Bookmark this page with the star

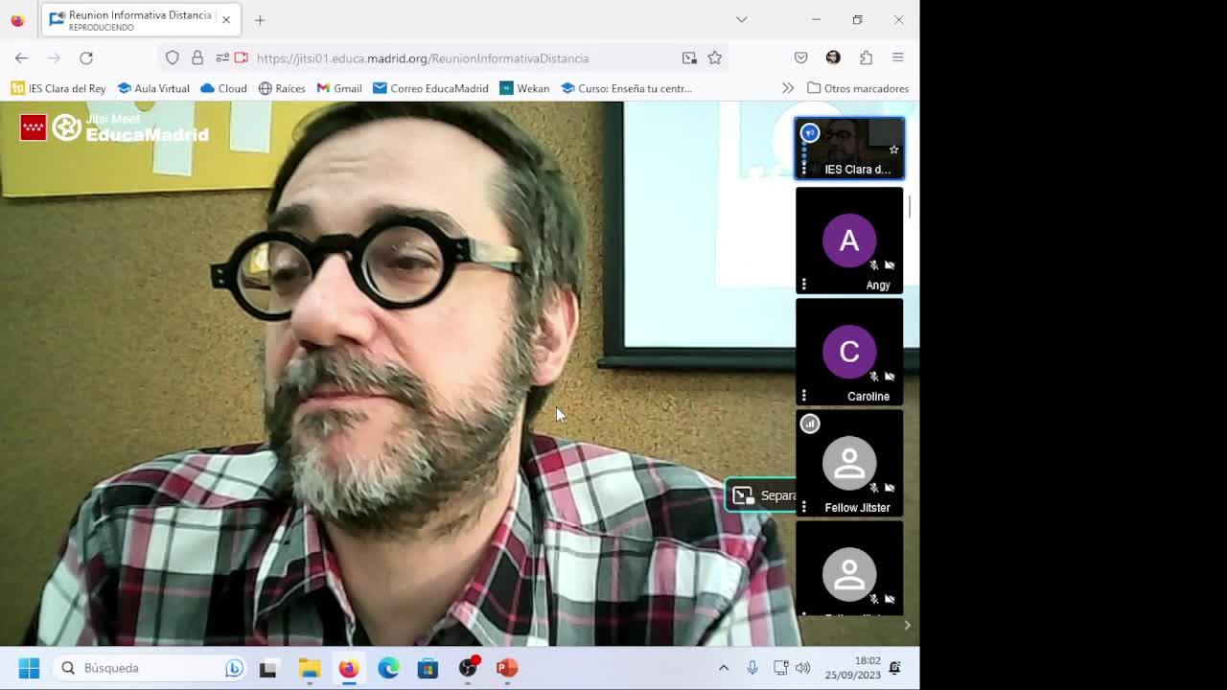pos(715,58)
